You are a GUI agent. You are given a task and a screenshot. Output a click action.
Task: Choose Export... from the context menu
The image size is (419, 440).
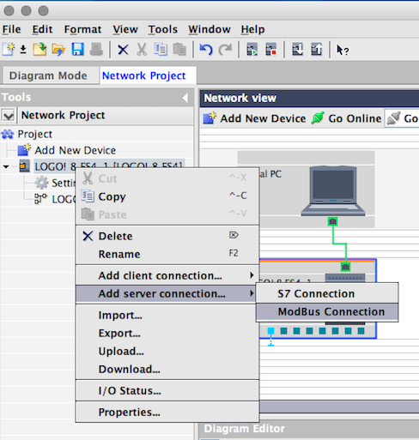pos(167,334)
